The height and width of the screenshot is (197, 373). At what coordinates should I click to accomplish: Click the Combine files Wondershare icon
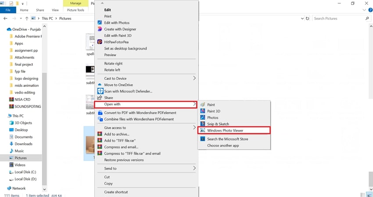(100, 119)
